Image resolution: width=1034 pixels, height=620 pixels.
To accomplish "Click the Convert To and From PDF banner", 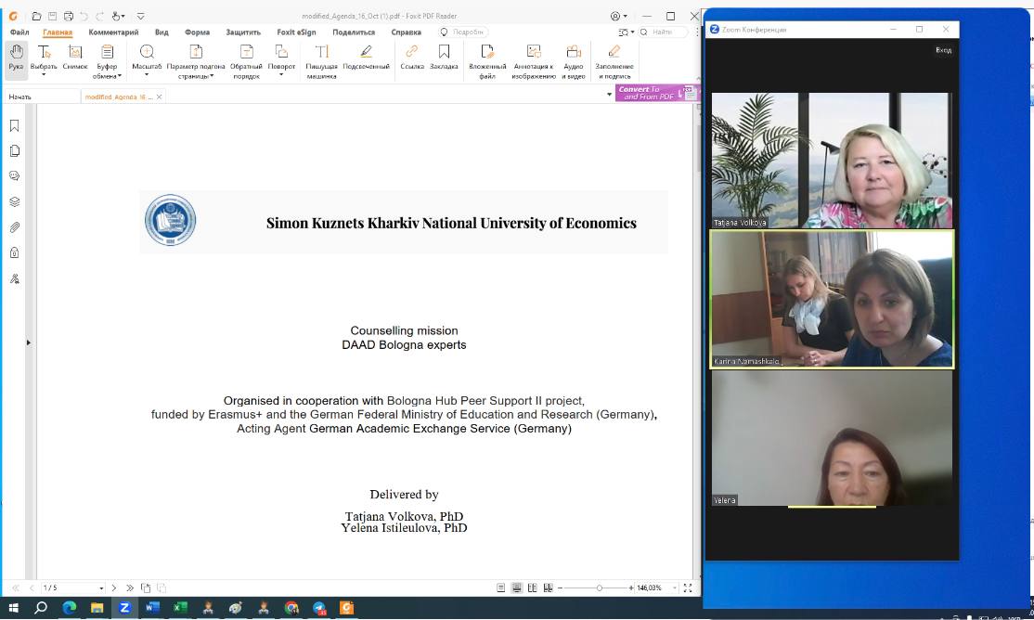I will [x=657, y=92].
